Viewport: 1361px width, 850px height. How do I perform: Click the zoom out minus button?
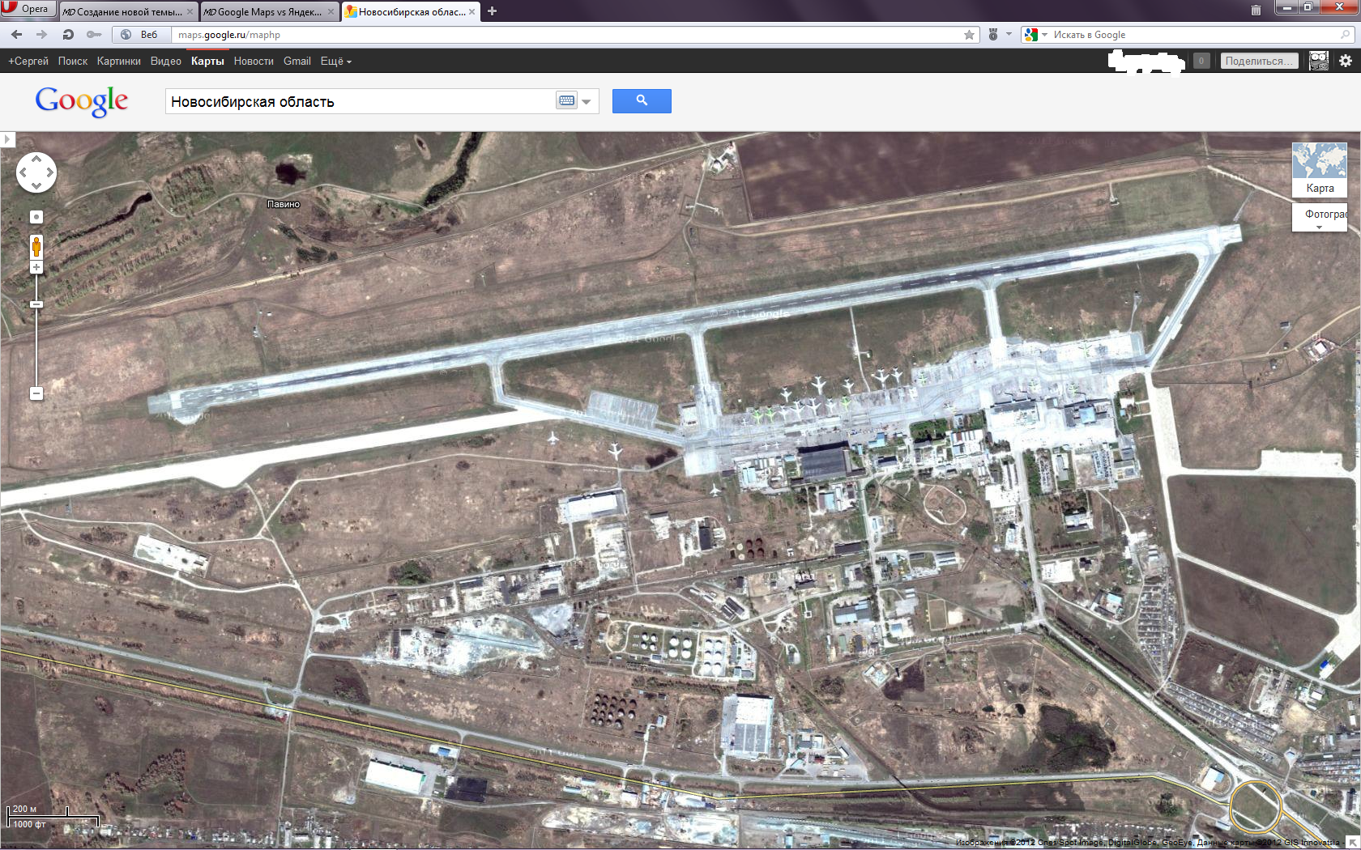tap(36, 393)
